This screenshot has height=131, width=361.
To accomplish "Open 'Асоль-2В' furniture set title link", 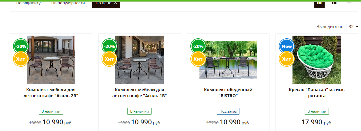I will click(51, 93).
